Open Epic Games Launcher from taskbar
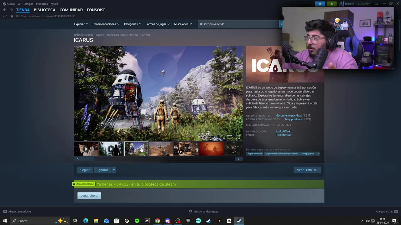The image size is (401, 225). 188,221
